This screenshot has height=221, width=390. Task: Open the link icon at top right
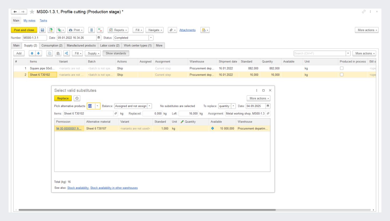[x=364, y=12]
